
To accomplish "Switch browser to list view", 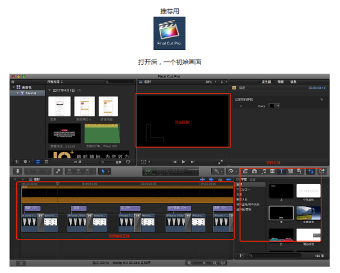I will pos(46,161).
